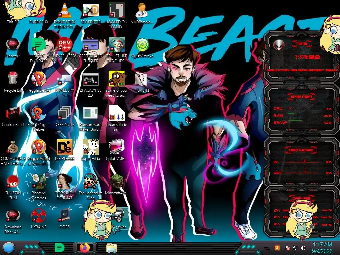
Task: Open the Network desktop icon
Action: pyautogui.click(x=13, y=48)
